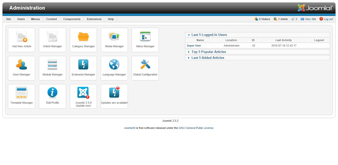
Task: Open the Menus menu
Action: tap(35, 19)
